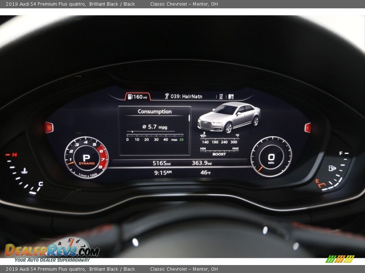Click the top 2019 Audi S4 title text
The image size is (365, 273).
[x=70, y=4]
